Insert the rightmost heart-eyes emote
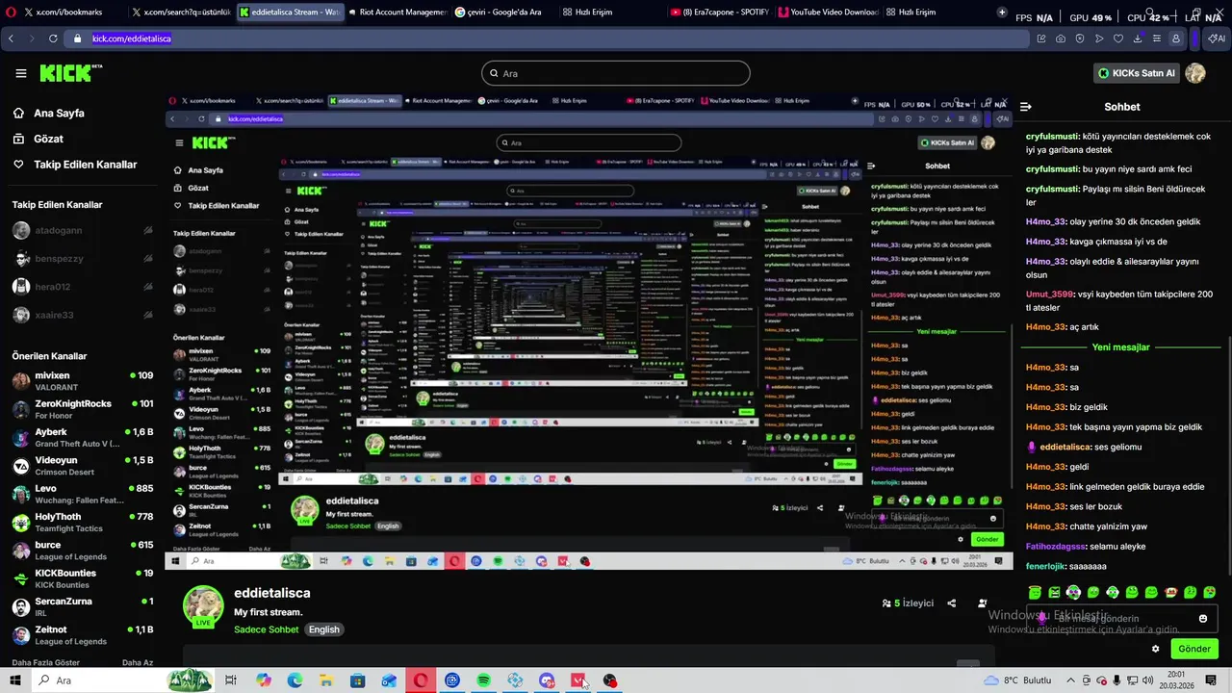1232x693 pixels. [x=1210, y=592]
